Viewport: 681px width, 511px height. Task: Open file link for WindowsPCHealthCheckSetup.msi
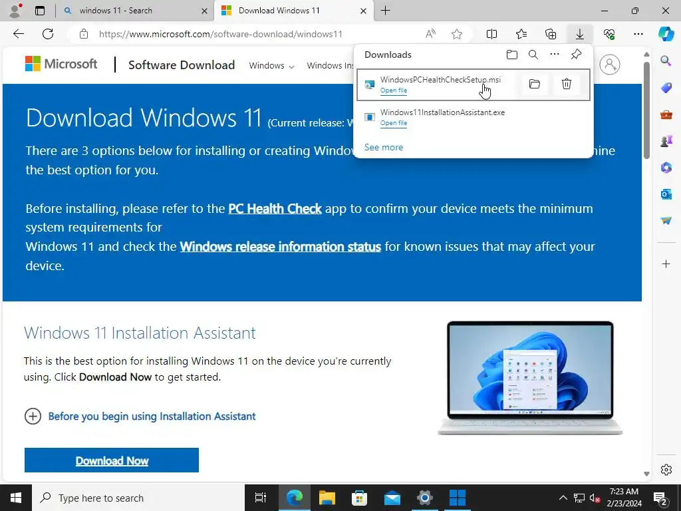point(394,90)
